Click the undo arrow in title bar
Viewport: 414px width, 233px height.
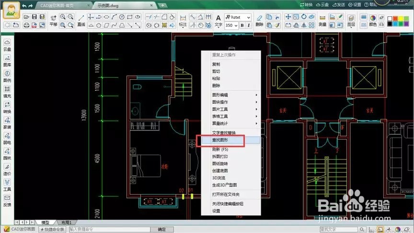pyautogui.click(x=24, y=6)
